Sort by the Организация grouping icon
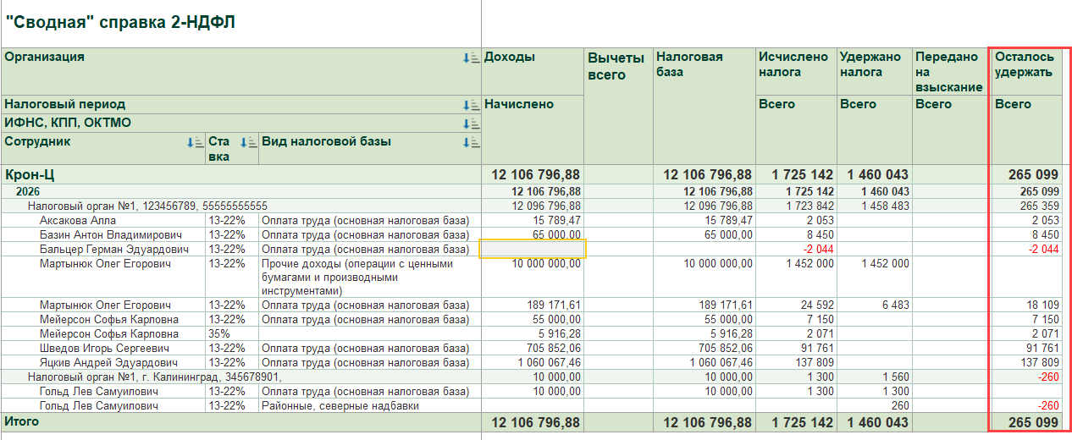The height and width of the screenshot is (440, 1072). (472, 58)
